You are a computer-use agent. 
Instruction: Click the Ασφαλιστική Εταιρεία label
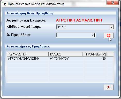[x=26, y=20]
